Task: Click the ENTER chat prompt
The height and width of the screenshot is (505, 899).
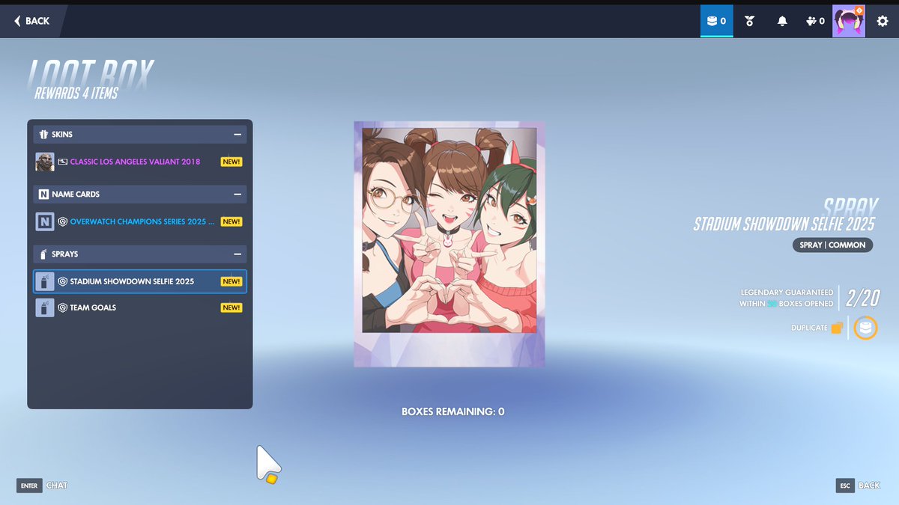Action: pos(42,486)
